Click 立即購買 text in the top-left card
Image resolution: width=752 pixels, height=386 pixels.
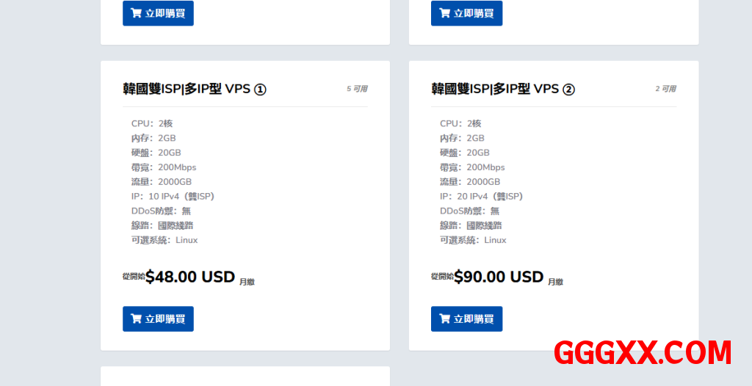[165, 13]
